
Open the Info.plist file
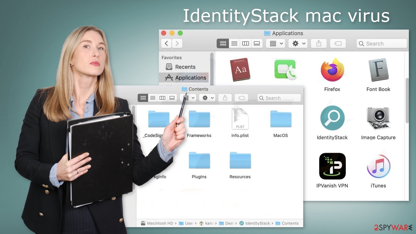[x=240, y=119]
